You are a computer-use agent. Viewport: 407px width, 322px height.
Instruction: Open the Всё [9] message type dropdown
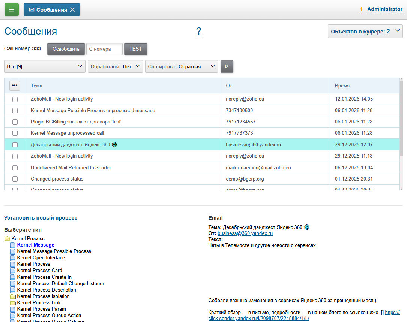click(45, 66)
